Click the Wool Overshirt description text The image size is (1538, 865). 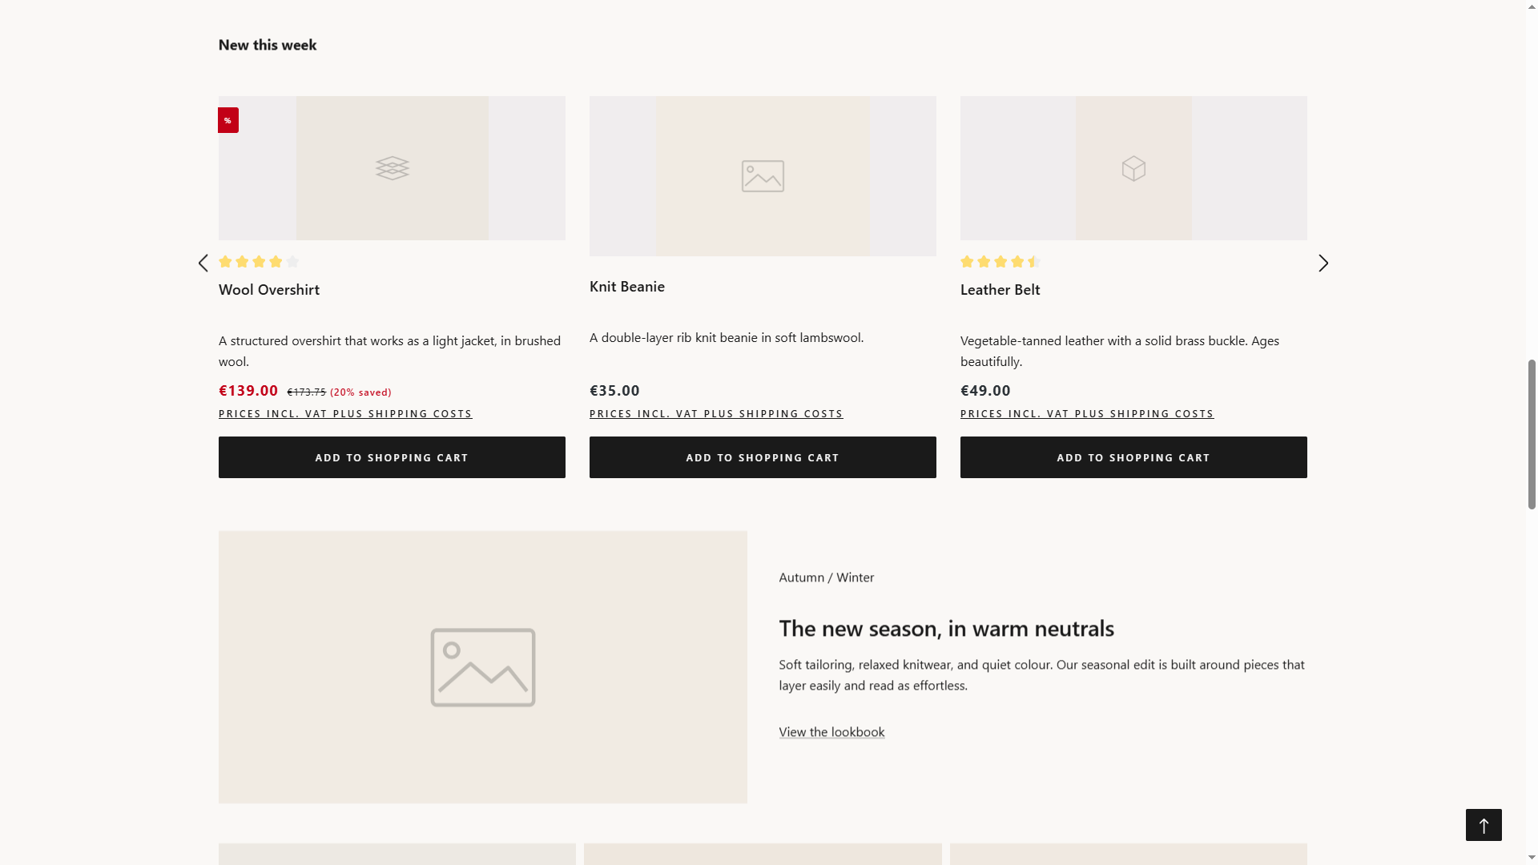[x=390, y=351]
